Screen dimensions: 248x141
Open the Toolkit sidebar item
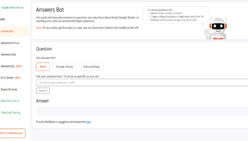pos(3,19)
